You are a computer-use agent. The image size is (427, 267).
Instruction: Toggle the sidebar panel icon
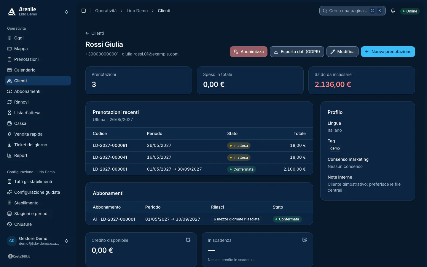tap(84, 11)
